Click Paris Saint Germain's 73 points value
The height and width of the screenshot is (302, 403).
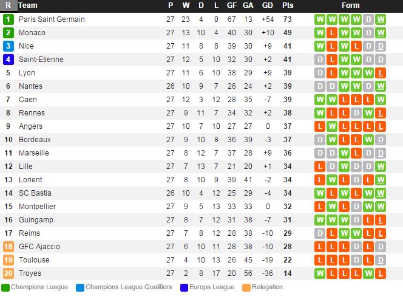287,19
